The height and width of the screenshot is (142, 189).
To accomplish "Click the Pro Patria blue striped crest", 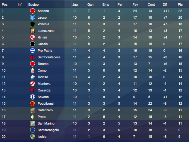I will pos(33,51).
